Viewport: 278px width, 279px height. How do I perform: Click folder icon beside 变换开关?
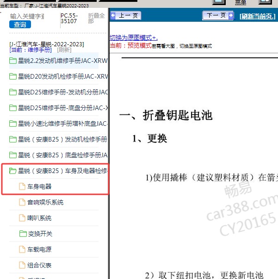23,234
